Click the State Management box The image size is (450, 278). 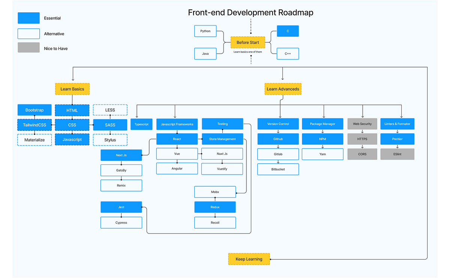coord(222,139)
